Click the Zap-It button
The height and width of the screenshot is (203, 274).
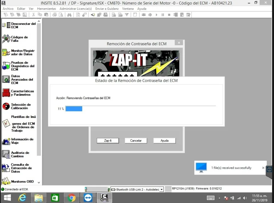(x=108, y=140)
